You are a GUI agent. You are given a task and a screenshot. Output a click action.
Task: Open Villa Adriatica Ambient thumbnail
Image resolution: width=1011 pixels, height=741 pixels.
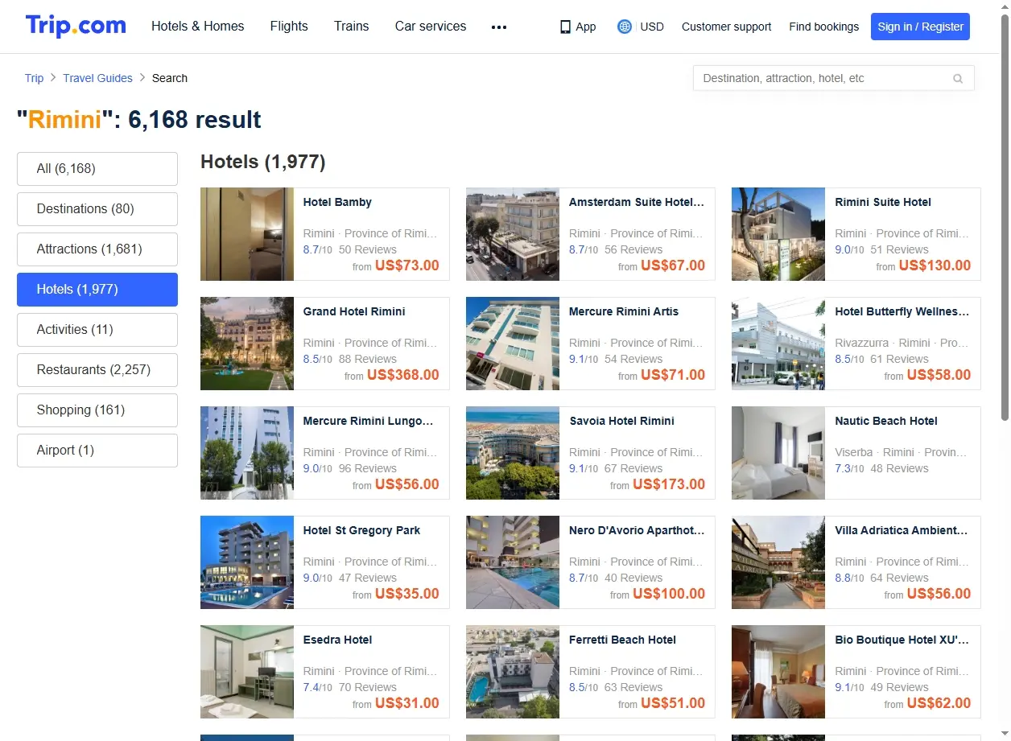click(778, 562)
